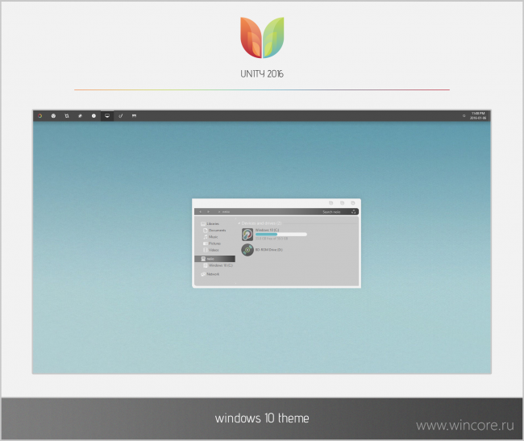Open the taskbar clock and date

[478, 115]
